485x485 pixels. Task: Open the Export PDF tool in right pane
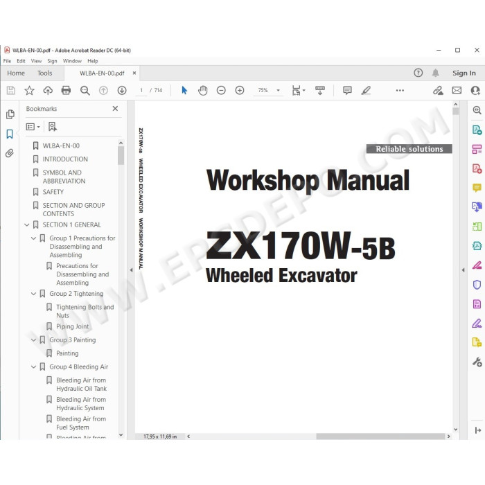(x=477, y=130)
